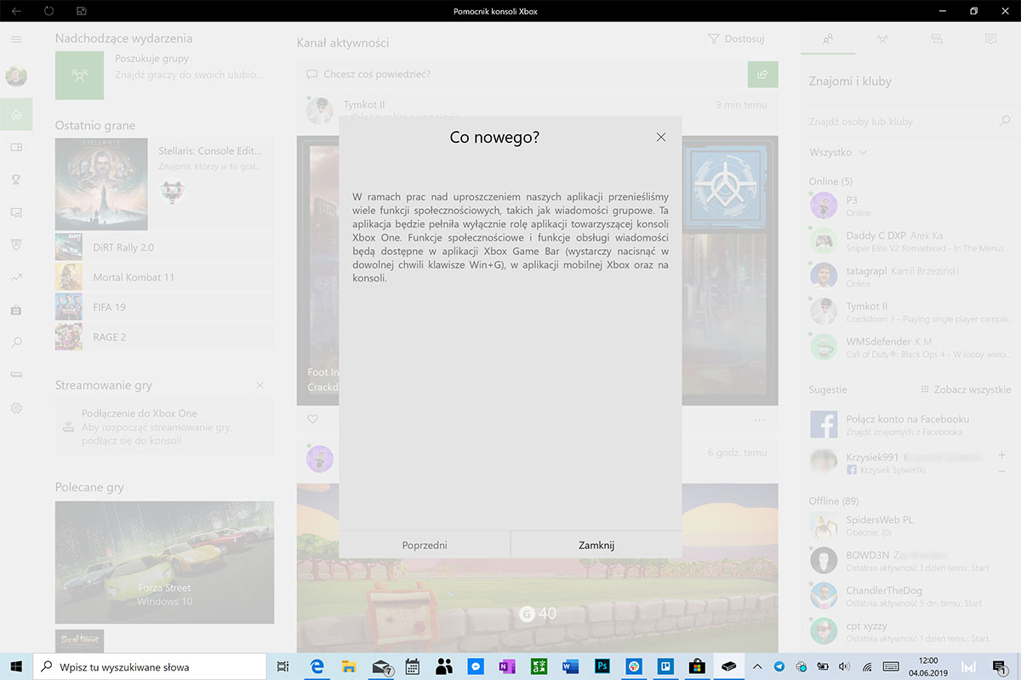
Task: Open the profile avatar in sidebar
Action: click(16, 76)
